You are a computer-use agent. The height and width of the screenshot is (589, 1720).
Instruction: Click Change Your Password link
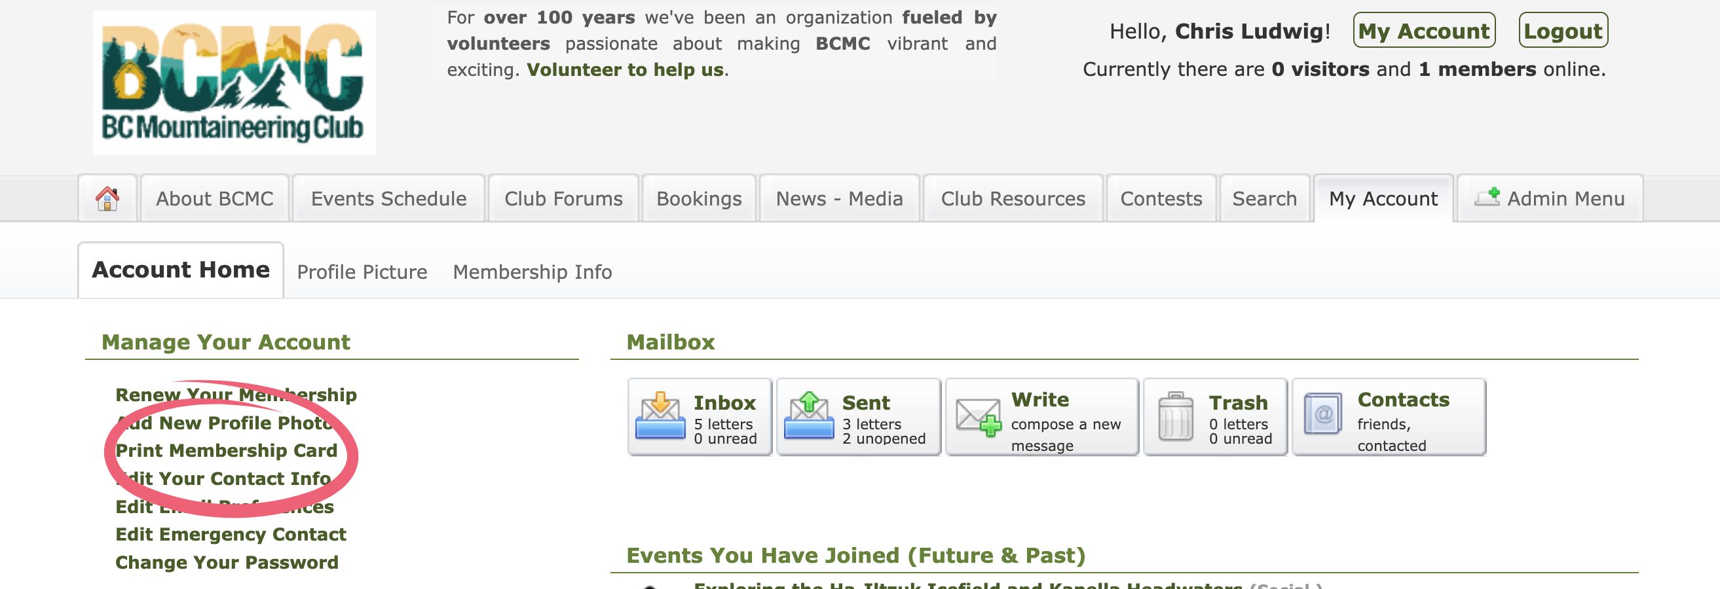point(227,562)
